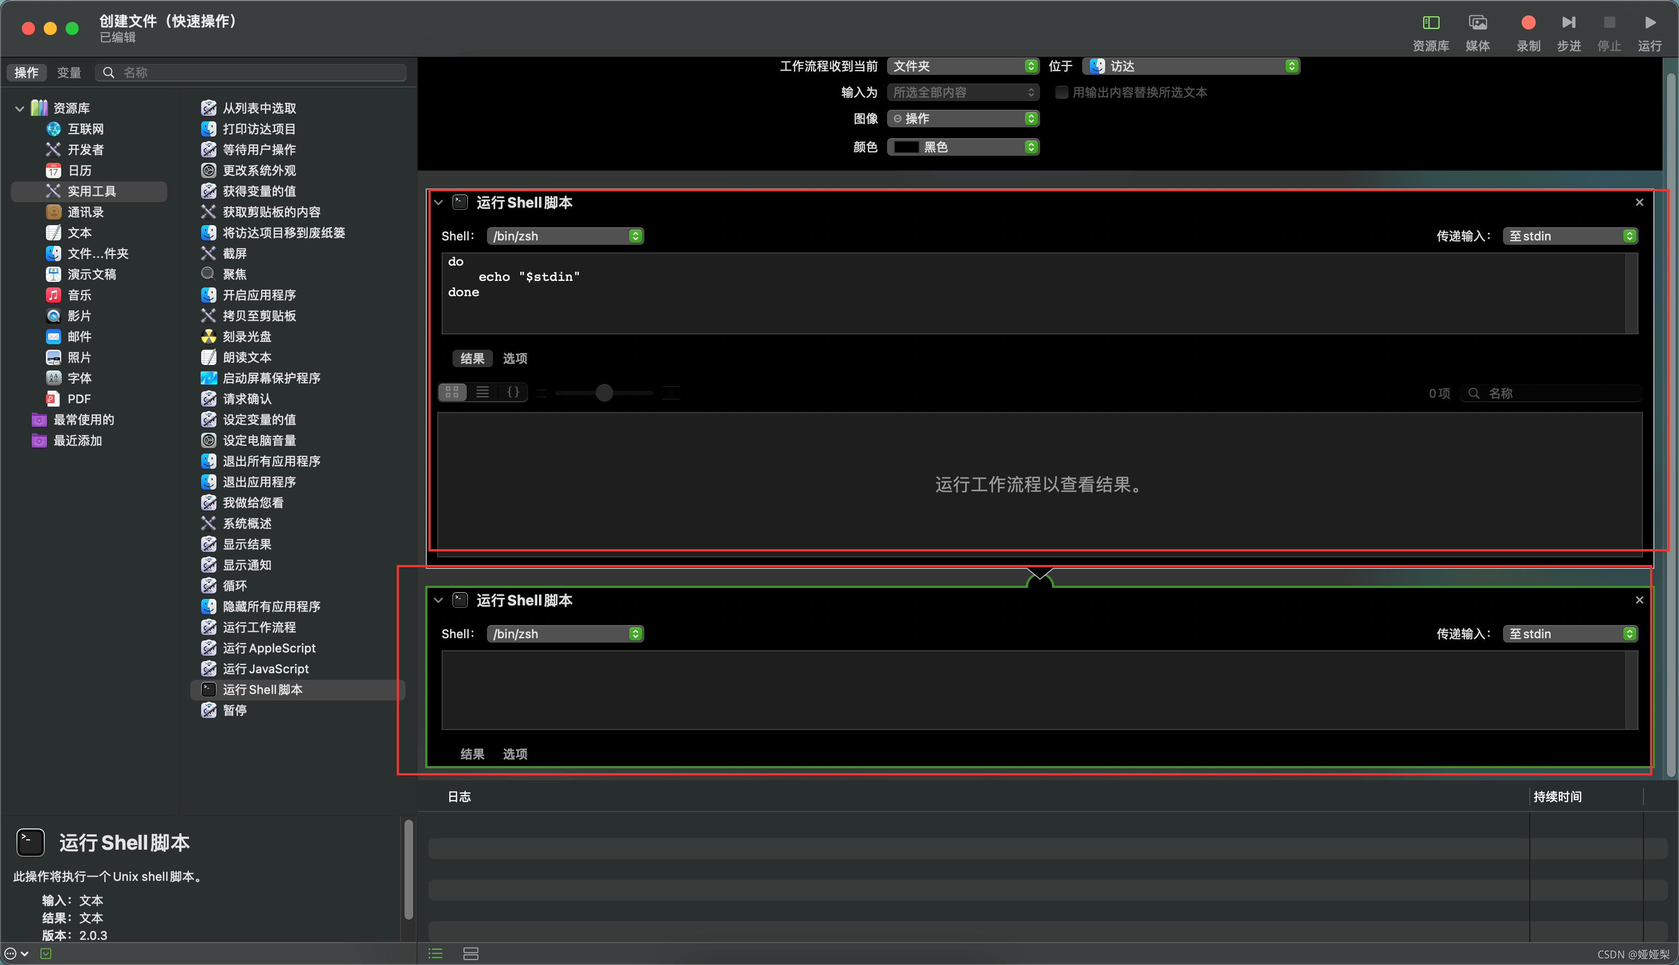Select list view in results pane
The image size is (1679, 965).
(483, 392)
